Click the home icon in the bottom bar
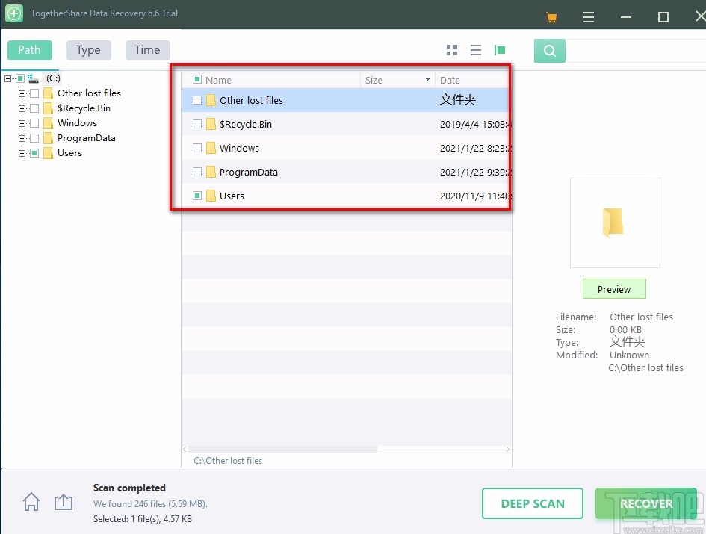The width and height of the screenshot is (706, 534). click(31, 502)
